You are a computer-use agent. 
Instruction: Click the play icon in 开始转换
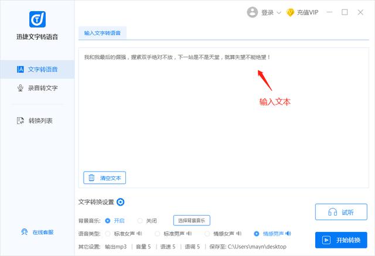[x=326, y=240]
